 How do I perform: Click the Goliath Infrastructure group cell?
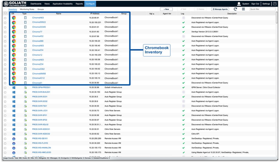click(x=113, y=87)
